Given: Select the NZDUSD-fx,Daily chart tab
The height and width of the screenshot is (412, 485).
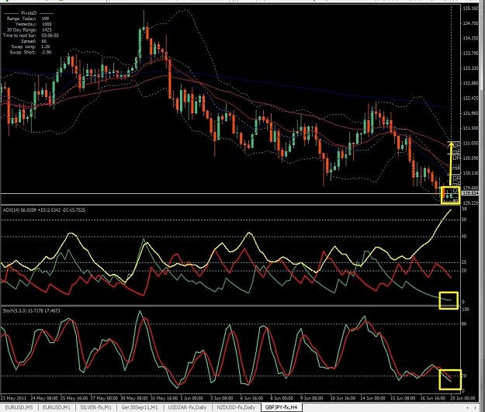Looking at the screenshot, I should pyautogui.click(x=236, y=407).
